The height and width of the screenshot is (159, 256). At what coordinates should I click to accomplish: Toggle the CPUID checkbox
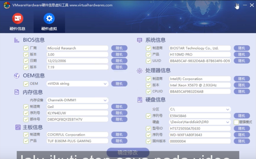(149, 92)
